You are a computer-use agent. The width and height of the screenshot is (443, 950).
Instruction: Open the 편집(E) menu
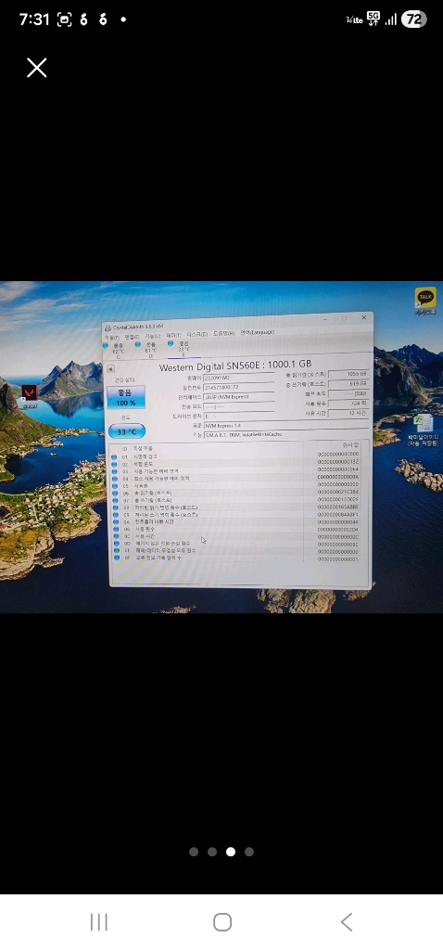click(x=132, y=336)
